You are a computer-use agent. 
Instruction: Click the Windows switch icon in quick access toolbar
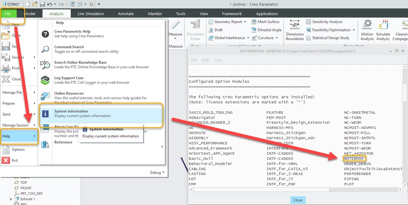pos(80,4)
